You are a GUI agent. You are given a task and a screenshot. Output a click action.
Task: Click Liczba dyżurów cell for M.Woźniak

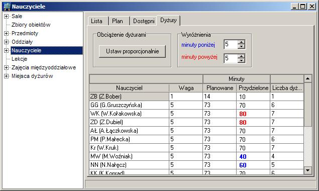point(287,156)
